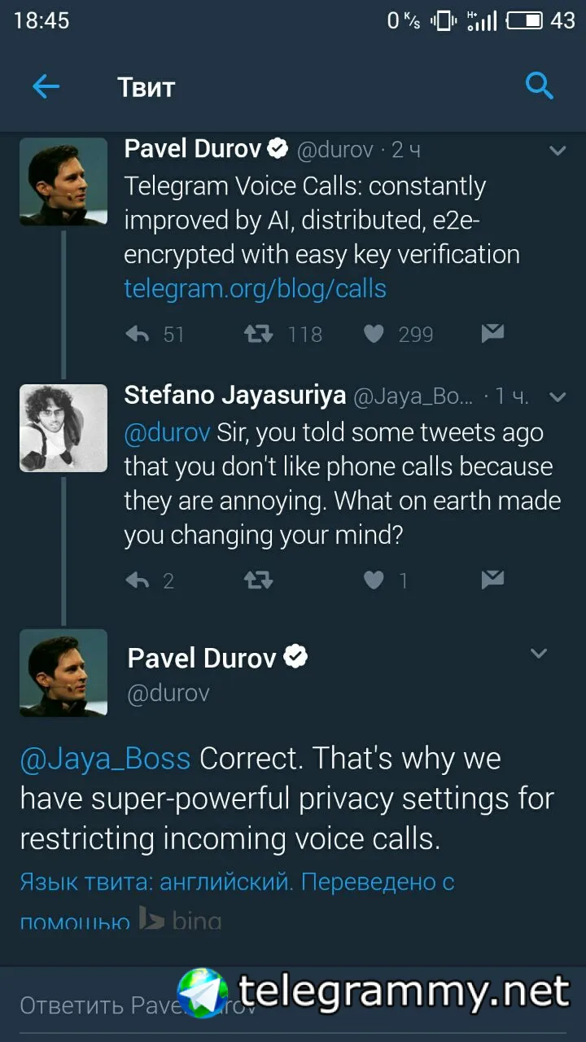Open chevron menu on Stefano's tweet
Image resolution: width=586 pixels, height=1042 pixels.
(x=558, y=397)
